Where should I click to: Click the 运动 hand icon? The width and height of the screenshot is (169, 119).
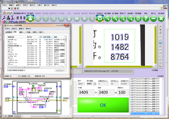(x=69, y=19)
